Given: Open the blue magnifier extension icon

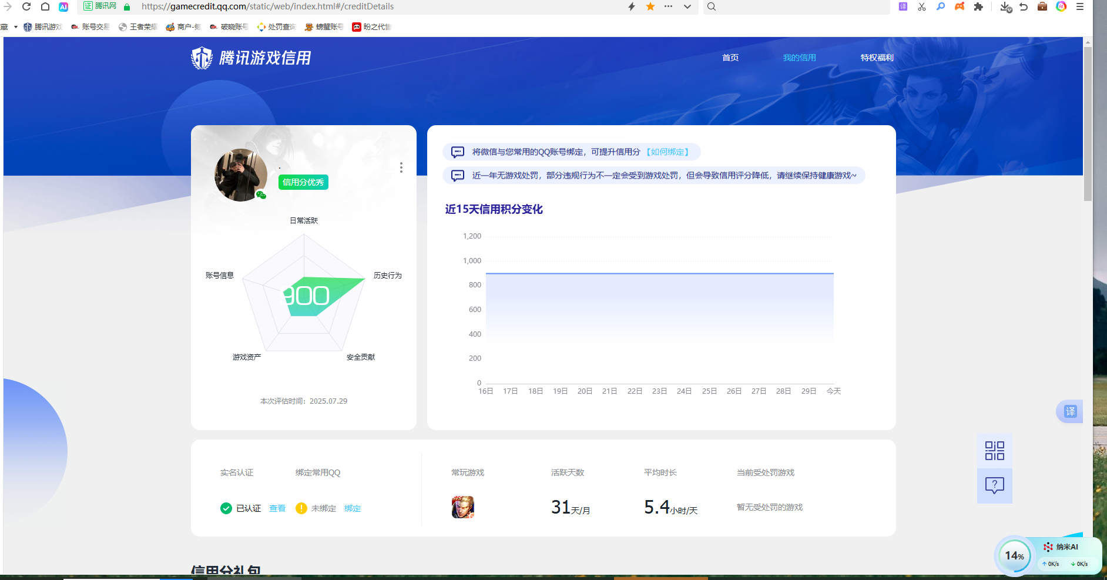Looking at the screenshot, I should click(941, 6).
